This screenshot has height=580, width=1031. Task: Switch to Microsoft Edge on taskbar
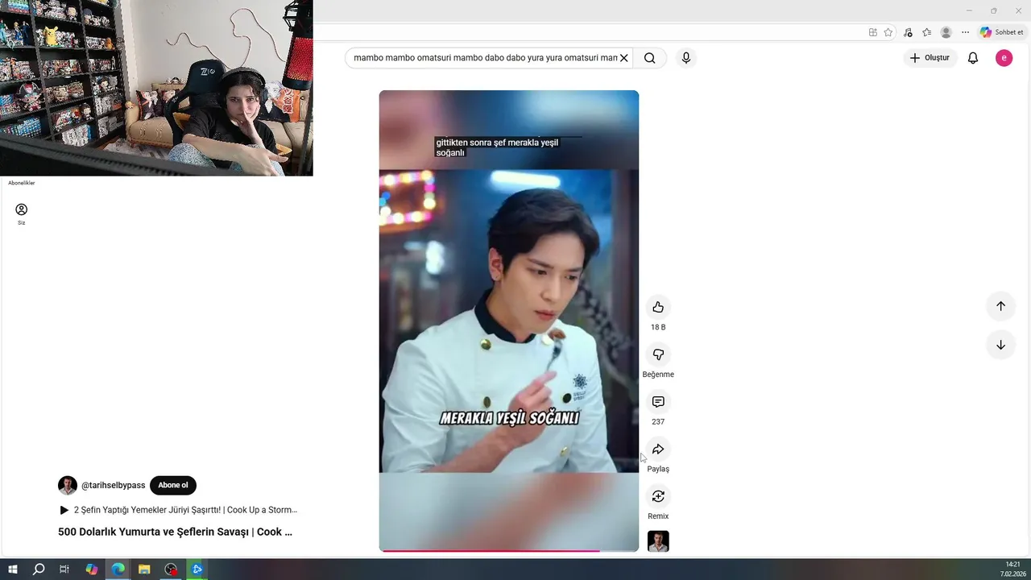pos(118,569)
